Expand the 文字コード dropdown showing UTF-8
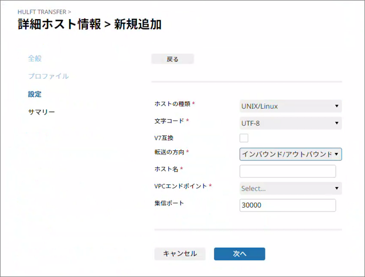Viewport: 365px width, 277px height. (x=290, y=124)
